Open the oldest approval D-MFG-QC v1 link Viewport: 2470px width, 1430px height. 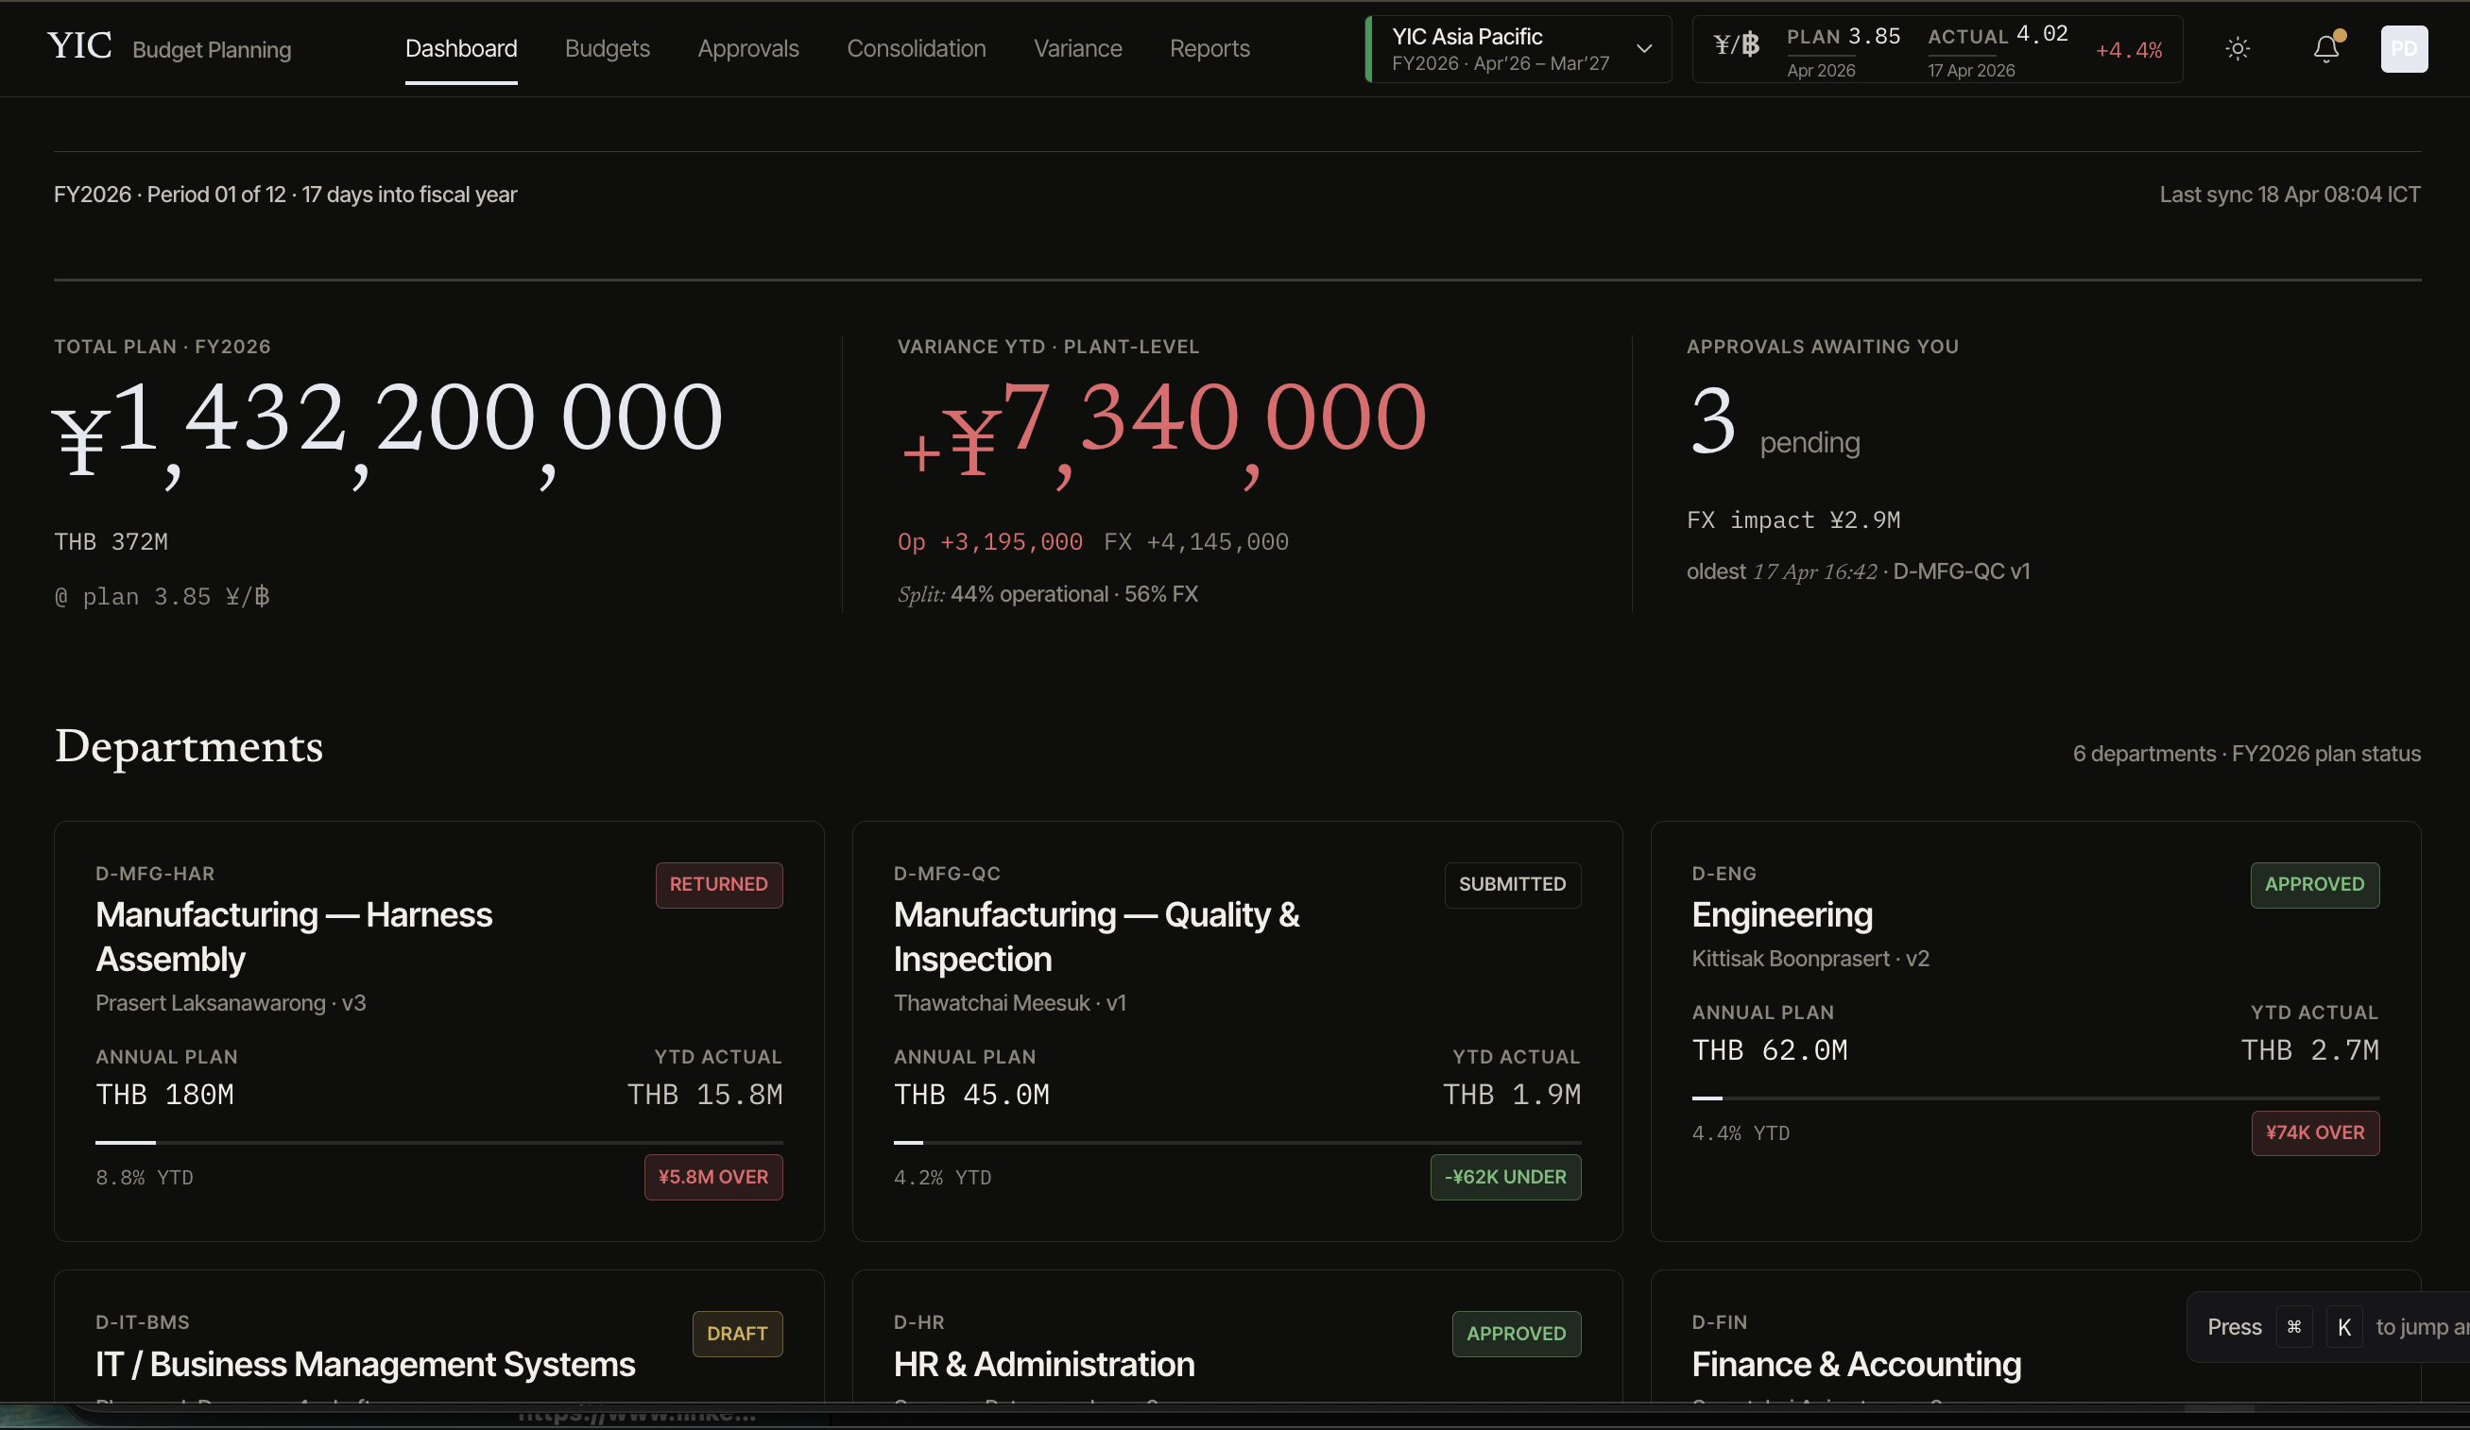click(1961, 571)
